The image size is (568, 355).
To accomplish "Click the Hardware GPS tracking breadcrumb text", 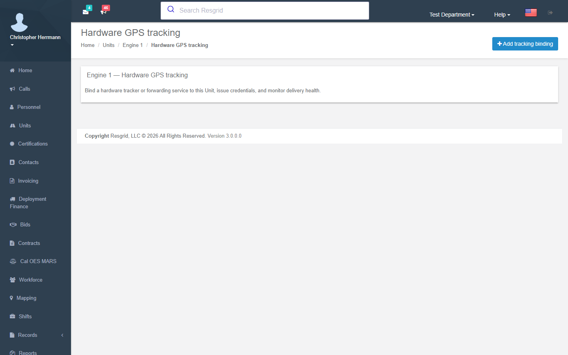I will click(179, 45).
